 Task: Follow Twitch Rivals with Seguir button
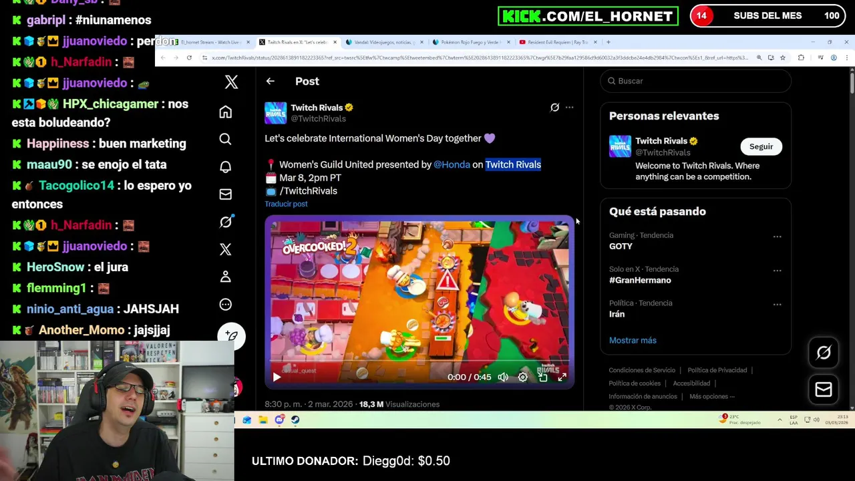click(761, 146)
